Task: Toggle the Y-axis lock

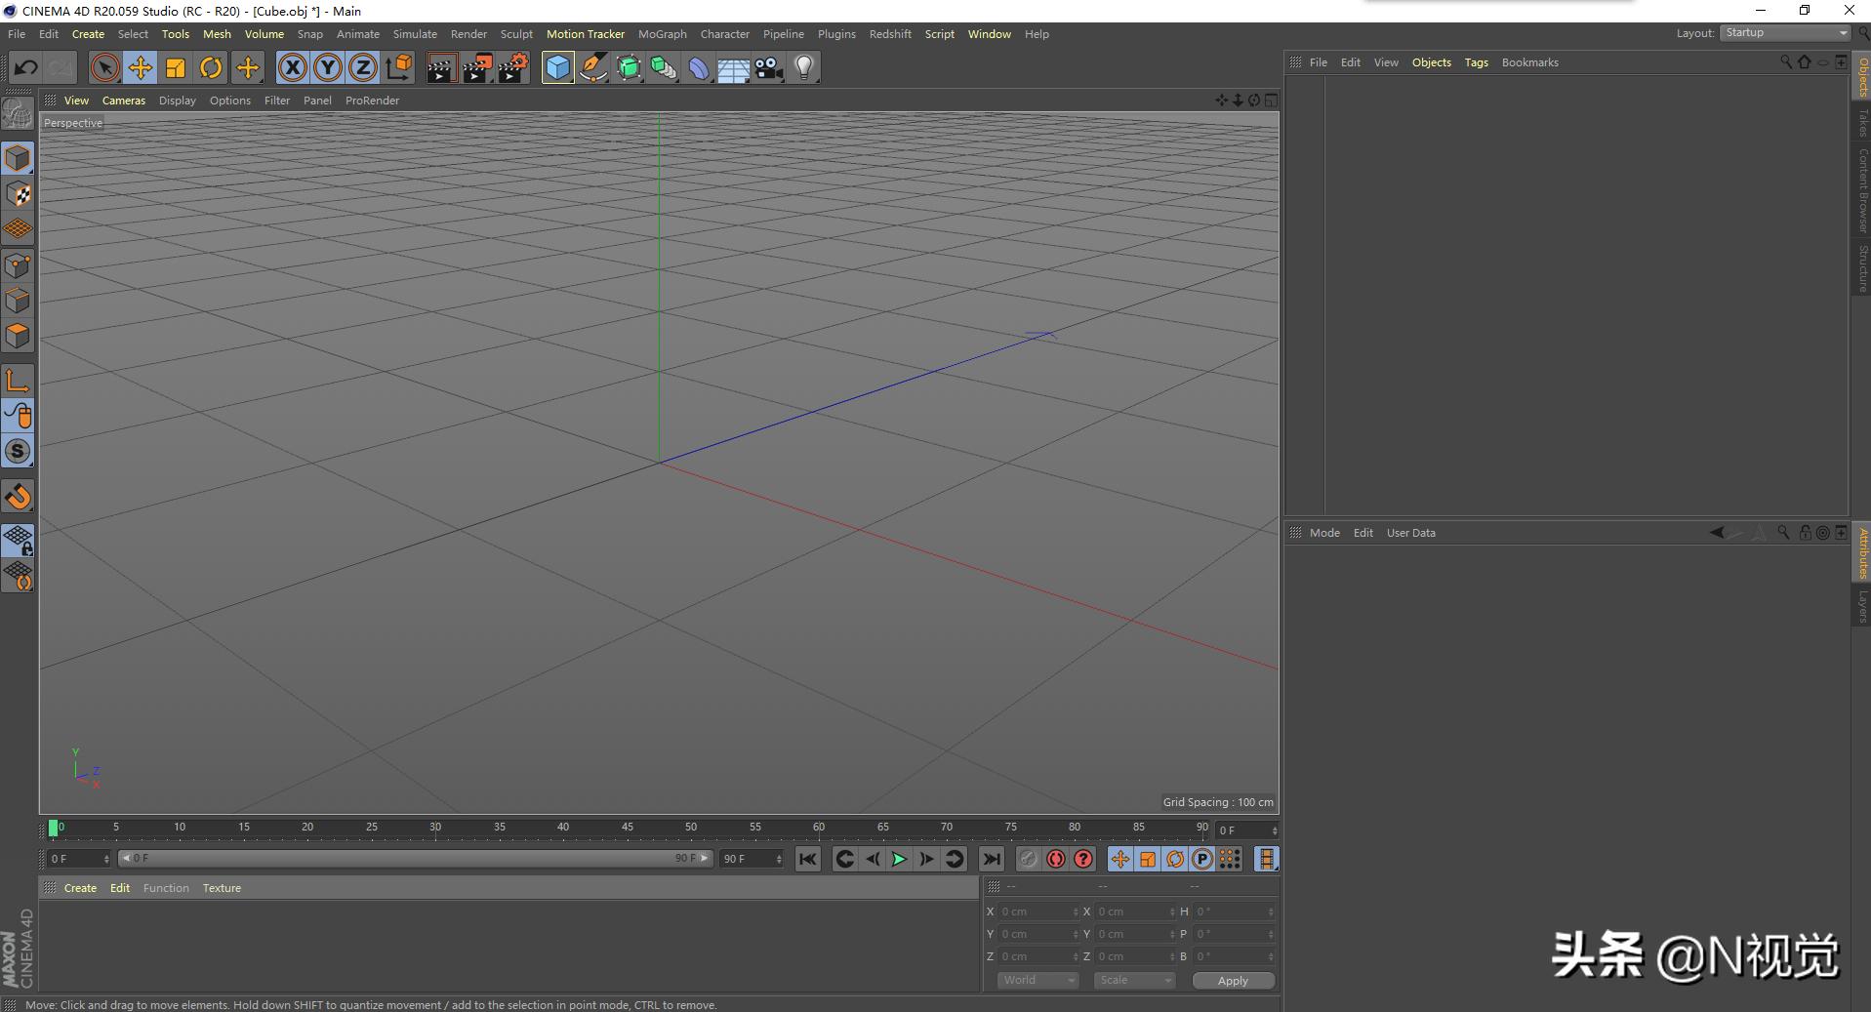Action: (x=328, y=68)
